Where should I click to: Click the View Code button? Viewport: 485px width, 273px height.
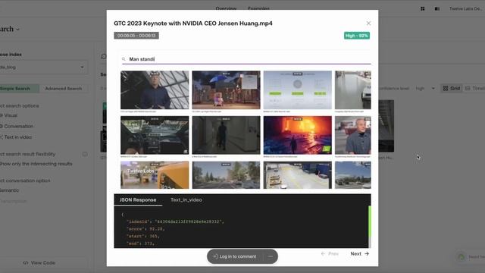(39, 263)
